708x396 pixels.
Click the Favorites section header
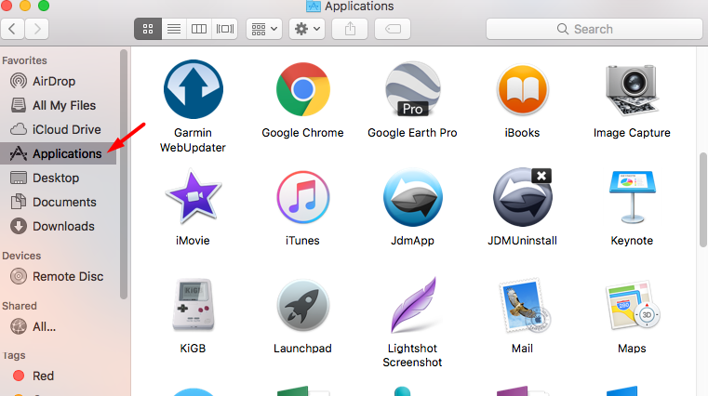click(24, 60)
